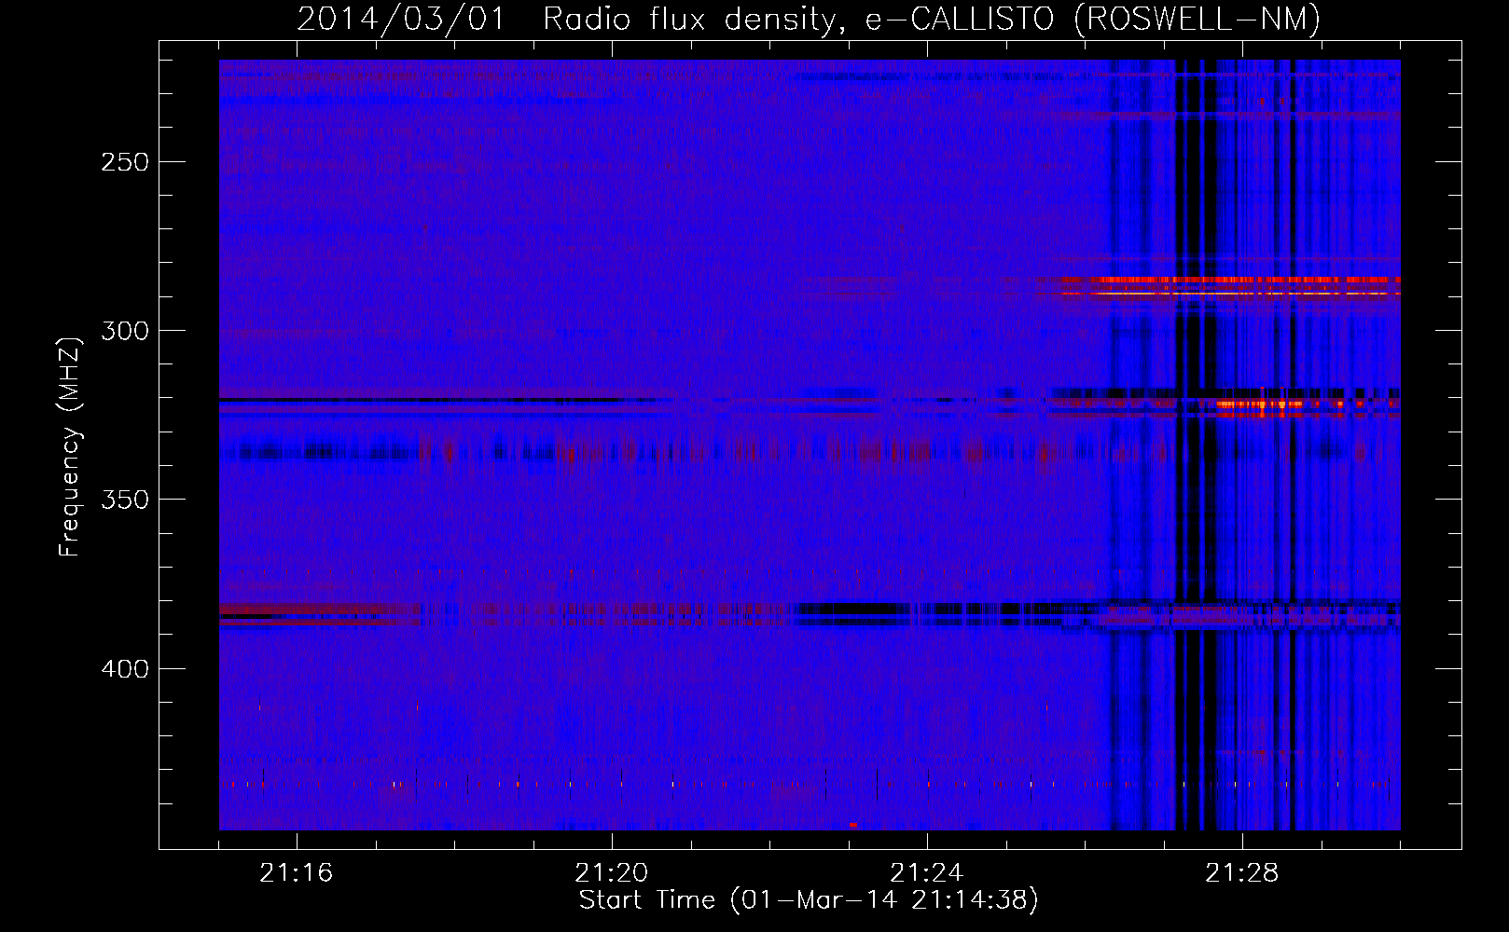Click the Frequency (MHZ) axis label
Viewport: 1509px width, 932px height.
click(x=70, y=447)
